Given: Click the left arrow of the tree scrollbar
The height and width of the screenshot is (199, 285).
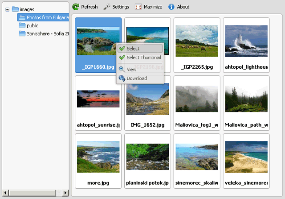Looking at the screenshot, I should pos(5,193).
